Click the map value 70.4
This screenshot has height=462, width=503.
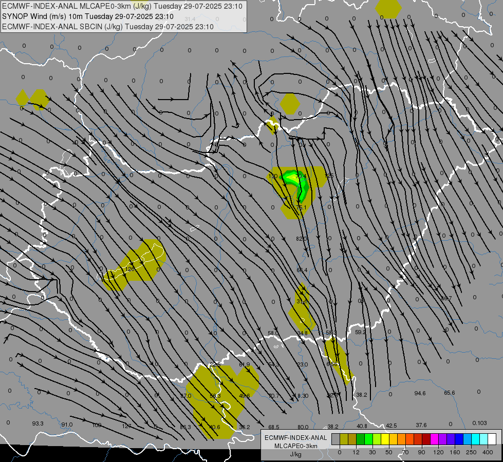[x=301, y=176]
